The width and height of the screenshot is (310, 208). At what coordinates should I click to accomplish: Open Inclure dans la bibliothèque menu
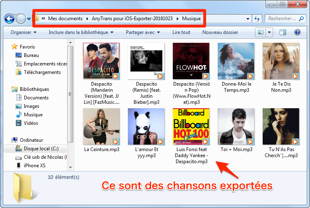click(x=81, y=32)
